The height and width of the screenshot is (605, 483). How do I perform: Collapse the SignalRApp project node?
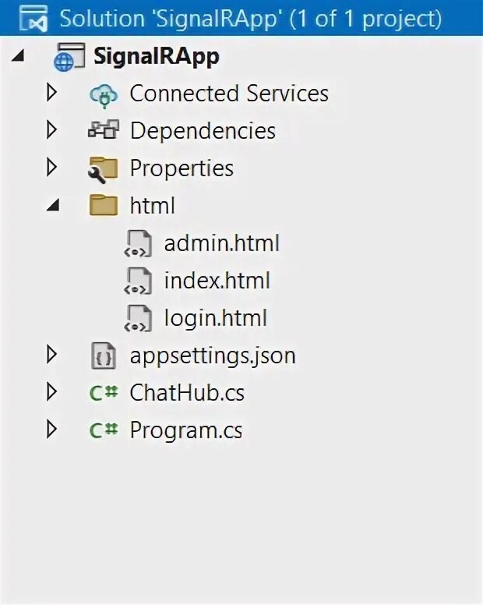pyautogui.click(x=18, y=56)
